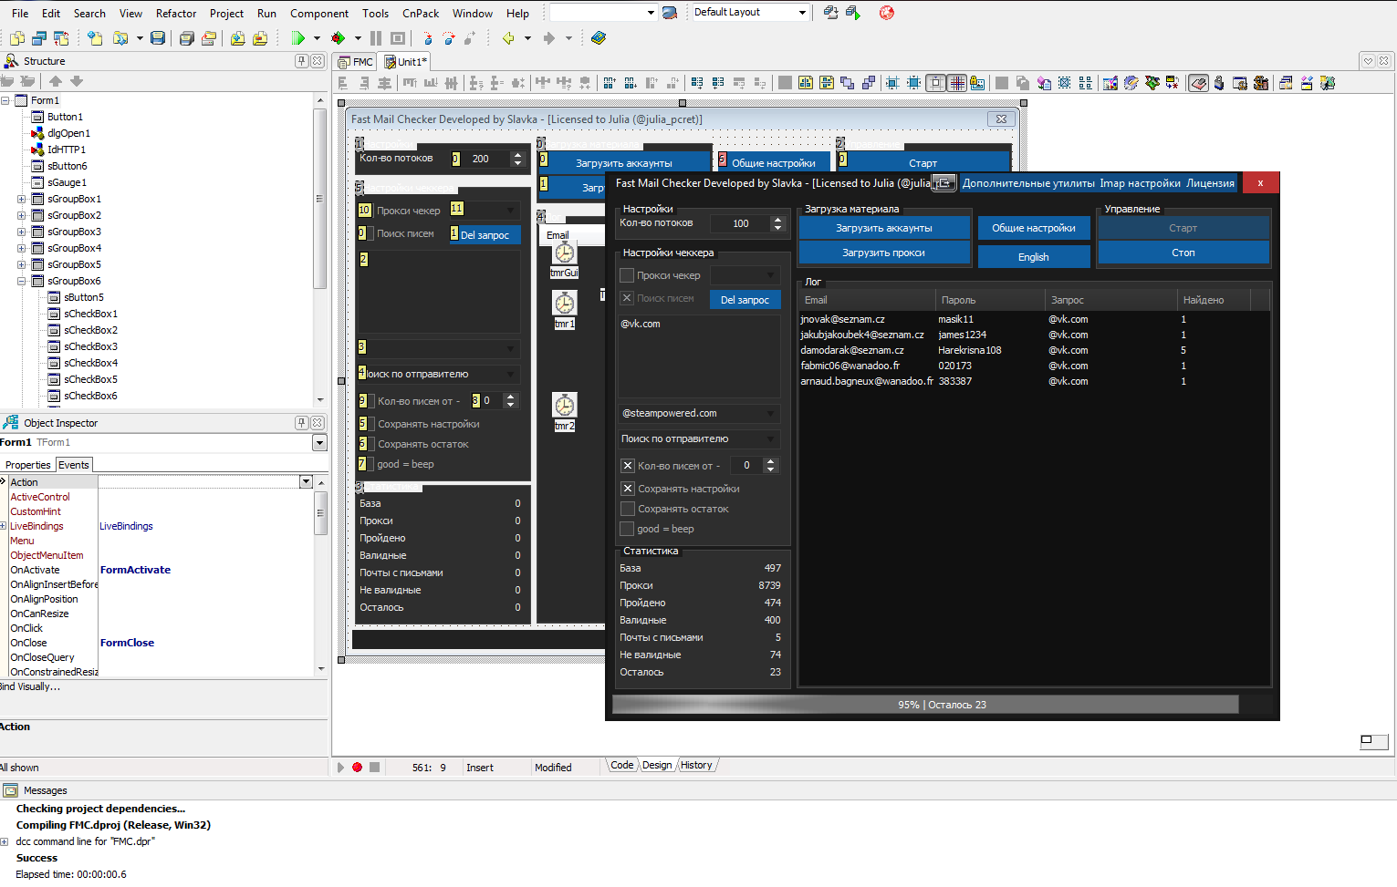
Task: Expand sGroupBox3 node in Structure tree
Action: pyautogui.click(x=21, y=232)
